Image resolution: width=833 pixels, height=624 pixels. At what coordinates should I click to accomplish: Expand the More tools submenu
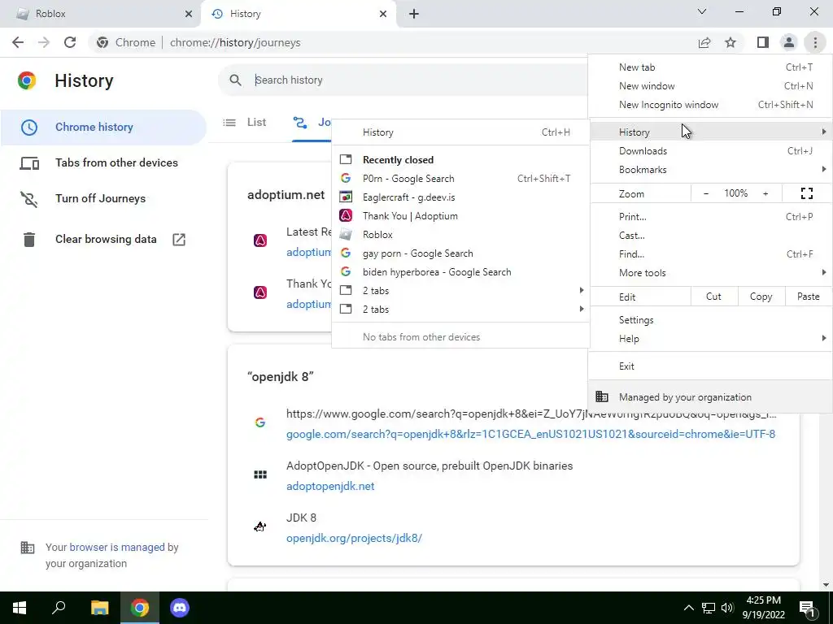[710, 273]
